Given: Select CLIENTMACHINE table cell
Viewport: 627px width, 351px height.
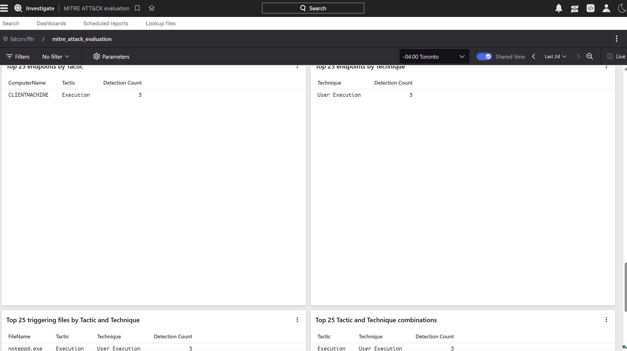Looking at the screenshot, I should coord(28,95).
